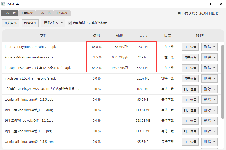The image size is (226, 150).
Task: Open location for 蜗牛云盘Windows版64位 zip
Action: (190, 121)
